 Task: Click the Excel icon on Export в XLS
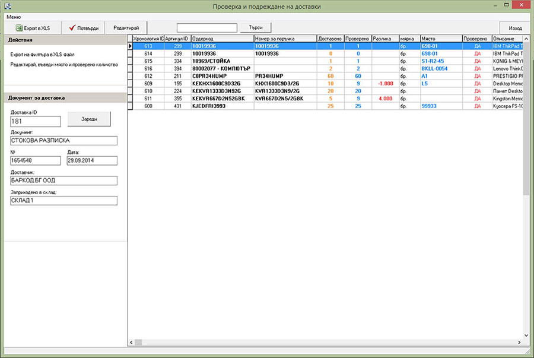coord(19,28)
